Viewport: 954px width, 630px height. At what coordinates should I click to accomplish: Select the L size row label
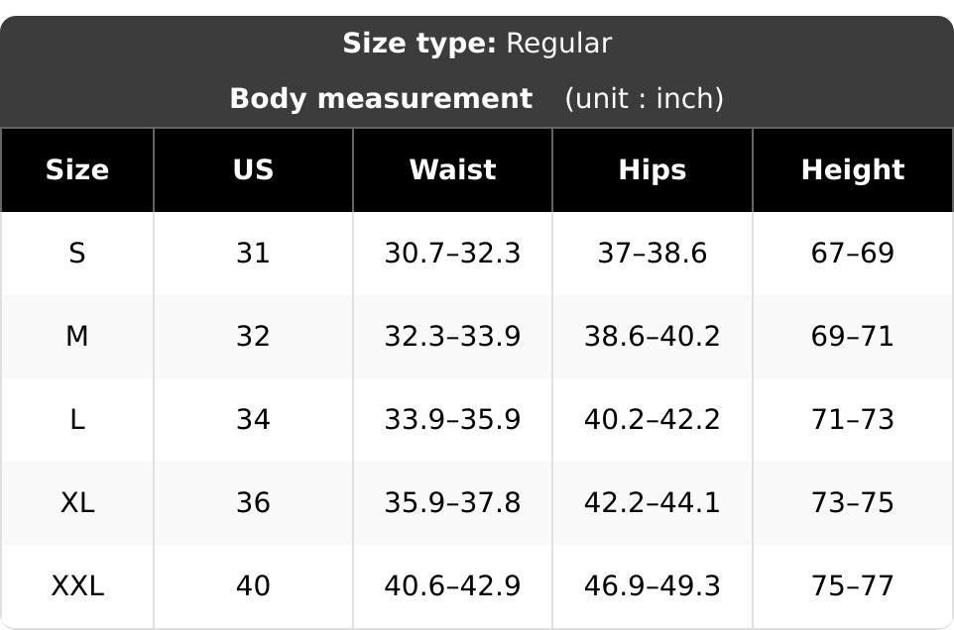(x=77, y=419)
